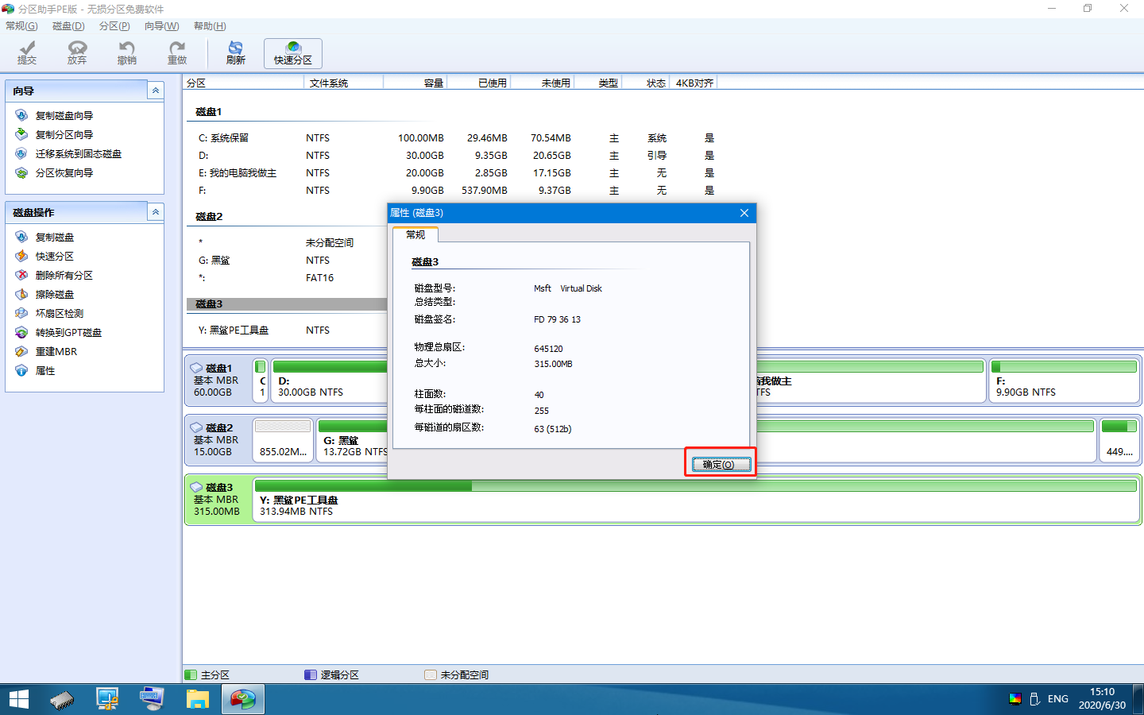Close the 属性 (磁盘3) dialog
1144x715 pixels.
[744, 213]
